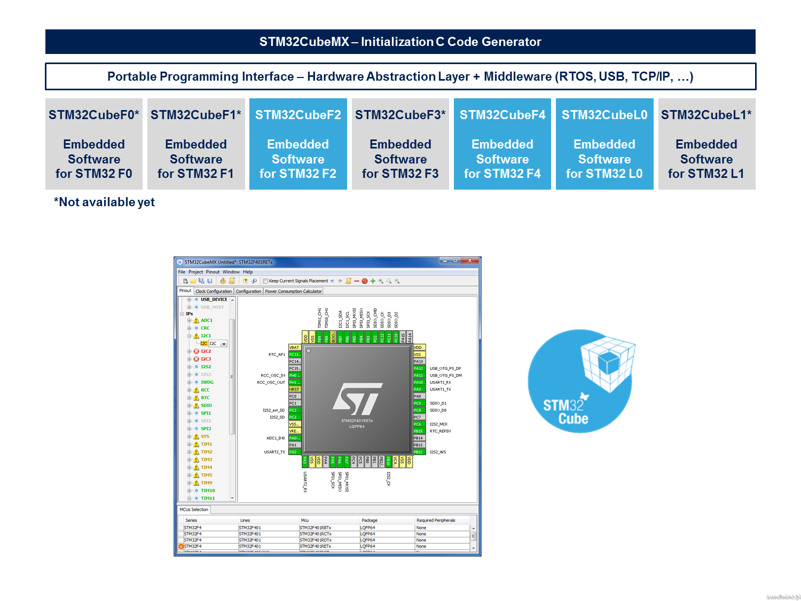Select SPI1 in the peripheral tree

point(206,413)
